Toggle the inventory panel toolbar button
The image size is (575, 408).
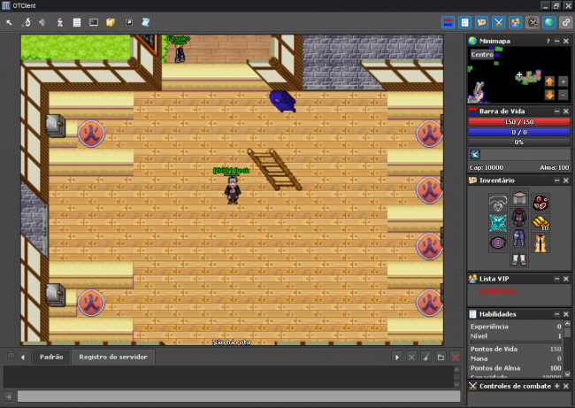click(x=481, y=23)
